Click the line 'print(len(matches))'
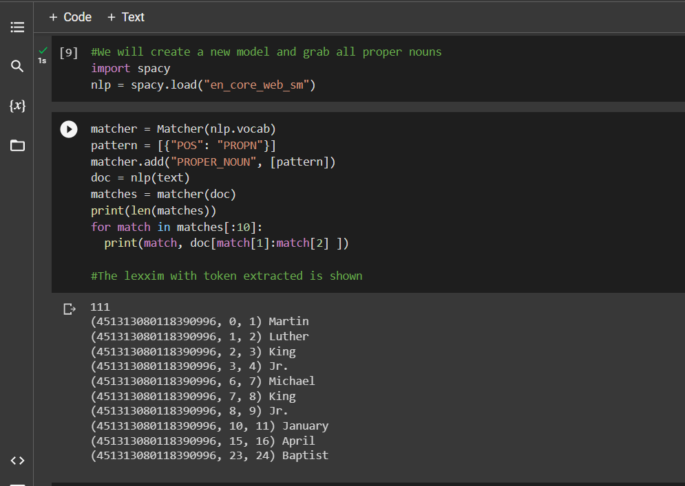The height and width of the screenshot is (486, 685). (154, 211)
